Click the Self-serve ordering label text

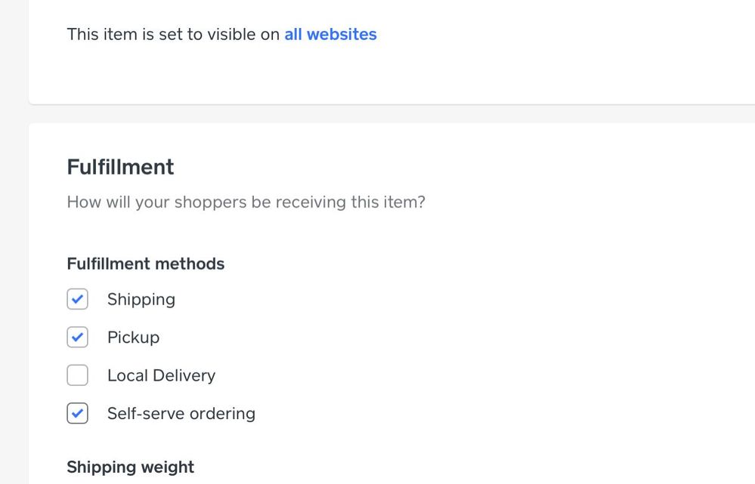coord(181,413)
